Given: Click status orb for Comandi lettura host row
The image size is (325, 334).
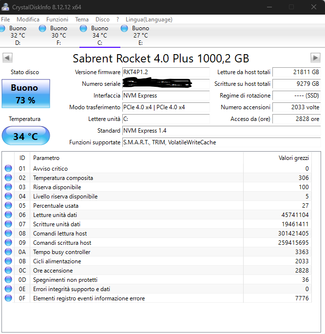Looking at the screenshot, I should [x=8, y=233].
